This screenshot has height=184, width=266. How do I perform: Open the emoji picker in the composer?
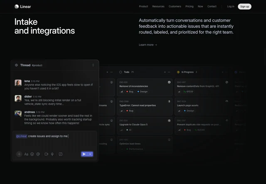pyautogui.click(x=32, y=154)
